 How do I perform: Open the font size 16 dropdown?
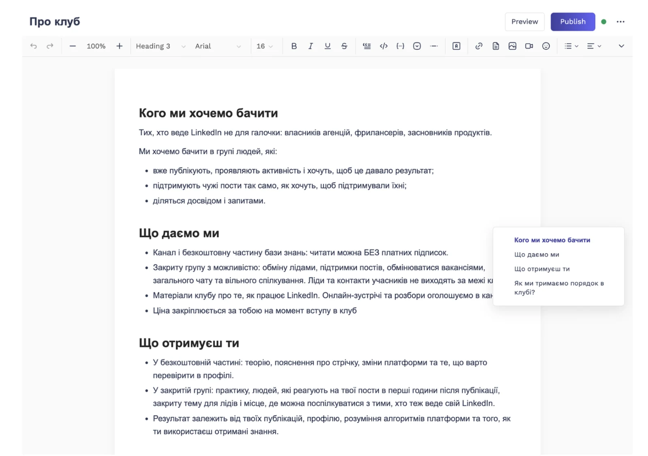[265, 46]
